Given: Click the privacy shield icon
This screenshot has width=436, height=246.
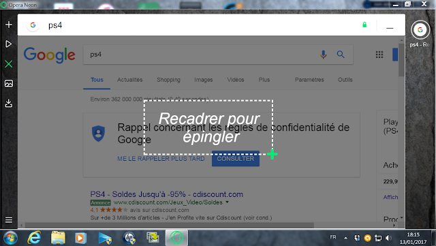Looking at the screenshot, I should [98, 134].
